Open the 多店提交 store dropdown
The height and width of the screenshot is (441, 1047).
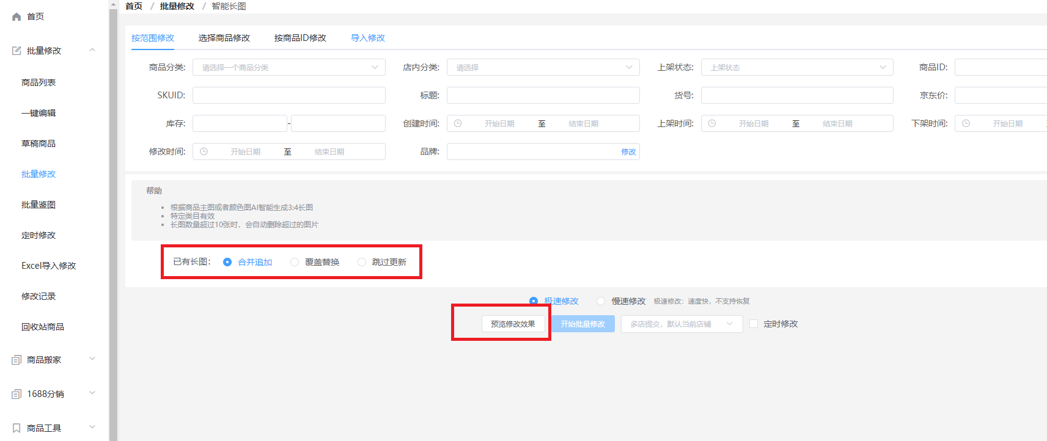(682, 324)
